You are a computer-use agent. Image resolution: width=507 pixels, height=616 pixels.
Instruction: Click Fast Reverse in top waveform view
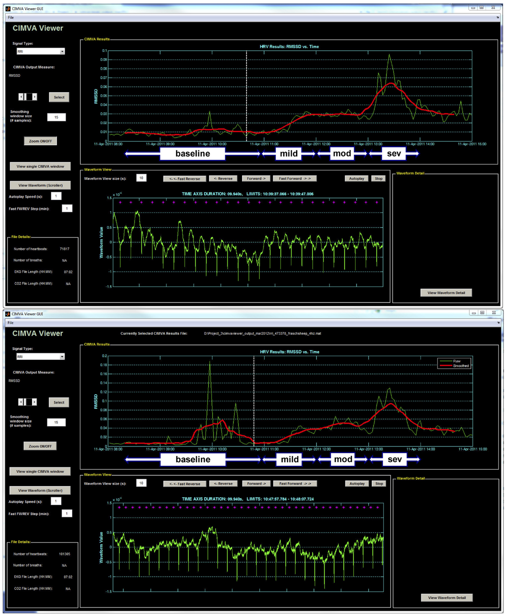tap(185, 179)
